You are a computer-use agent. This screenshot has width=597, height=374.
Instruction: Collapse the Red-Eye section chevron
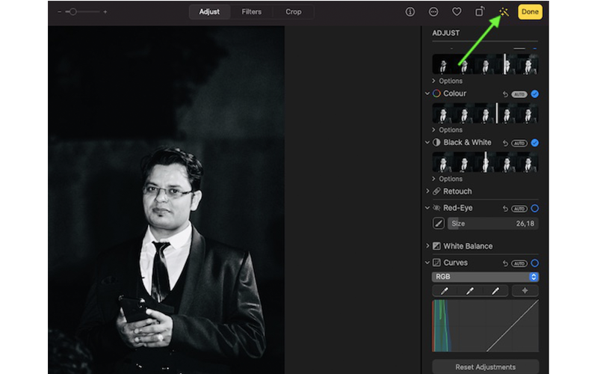click(x=427, y=208)
